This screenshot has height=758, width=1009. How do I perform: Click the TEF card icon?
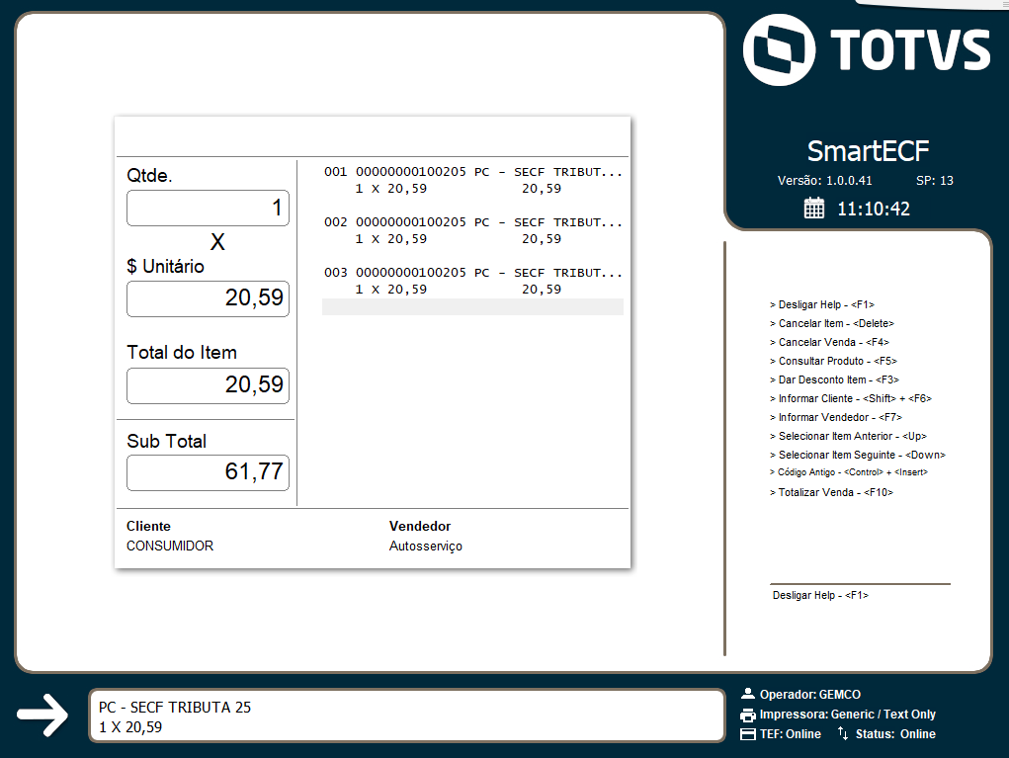pos(748,734)
